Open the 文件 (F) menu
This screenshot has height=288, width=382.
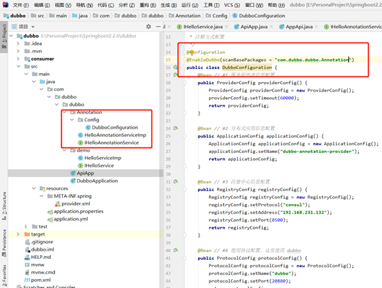coord(21,5)
